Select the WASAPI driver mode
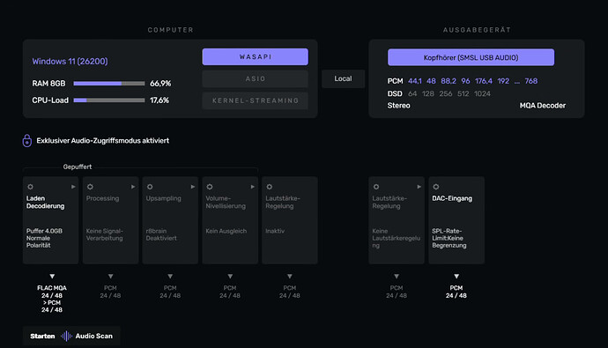 coord(256,57)
